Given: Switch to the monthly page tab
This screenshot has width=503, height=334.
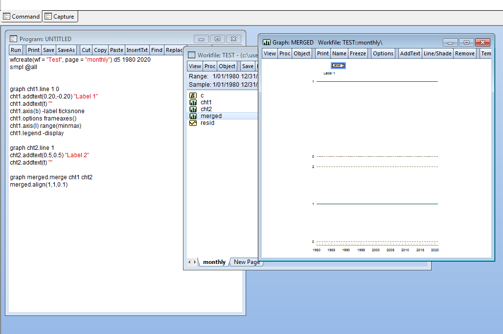Looking at the screenshot, I should click(x=214, y=262).
